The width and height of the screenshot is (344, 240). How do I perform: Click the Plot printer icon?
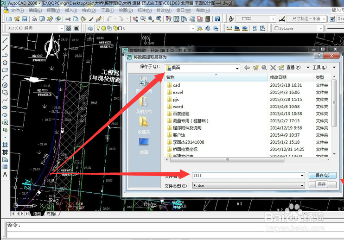click(x=34, y=19)
